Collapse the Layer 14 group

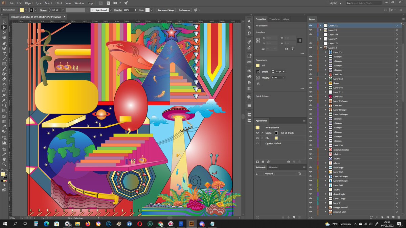(x=320, y=48)
